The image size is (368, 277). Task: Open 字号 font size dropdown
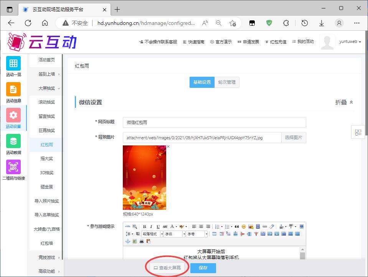pyautogui.click(x=197, y=234)
